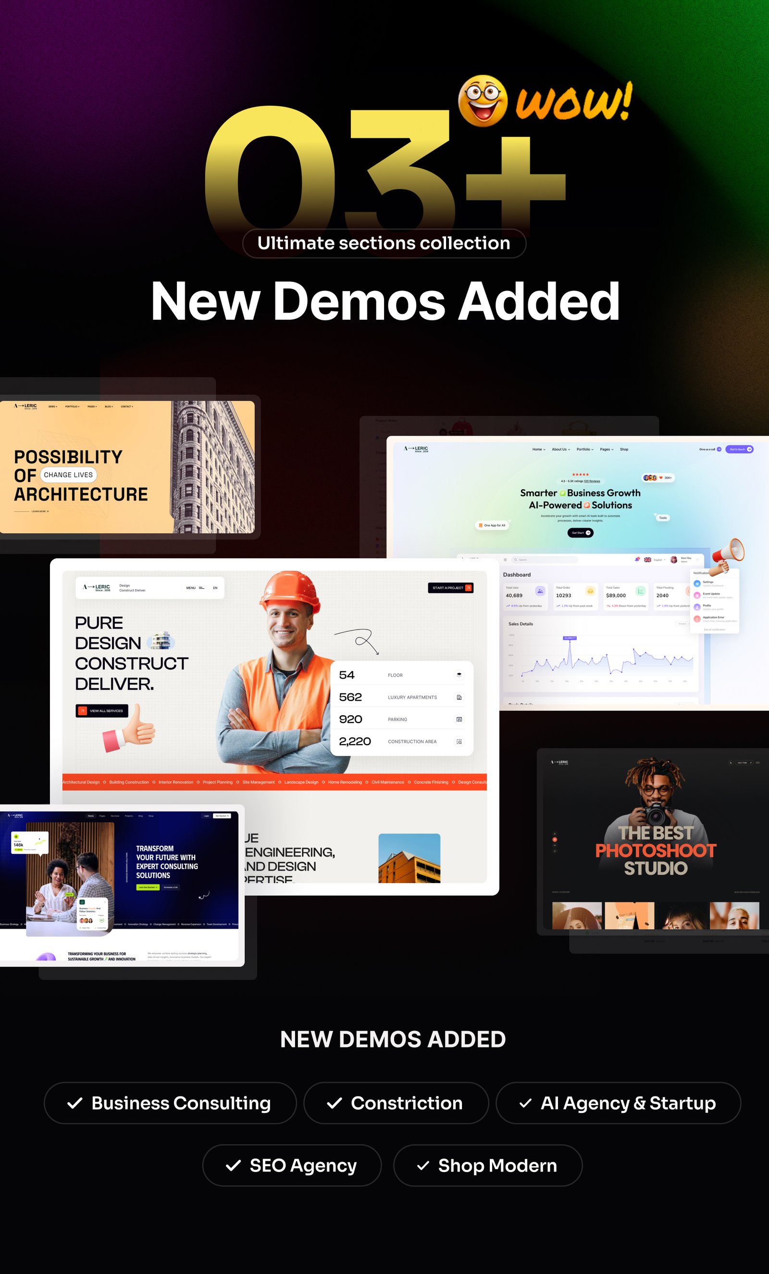Click the Ultimate sections collection badge
Screen dimensions: 769x1274
[384, 243]
